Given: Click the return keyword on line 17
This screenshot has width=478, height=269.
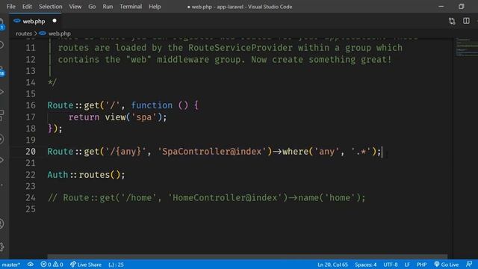Looking at the screenshot, I should [84, 117].
